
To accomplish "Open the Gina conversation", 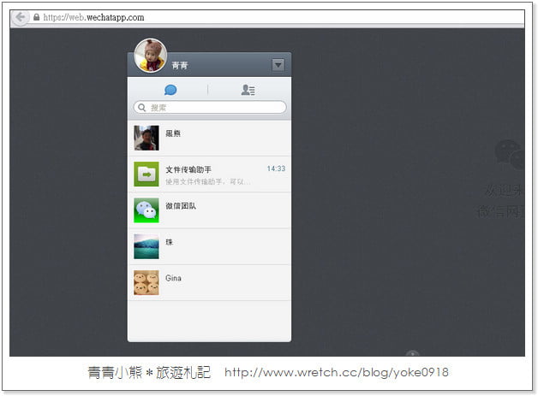I will tap(209, 282).
